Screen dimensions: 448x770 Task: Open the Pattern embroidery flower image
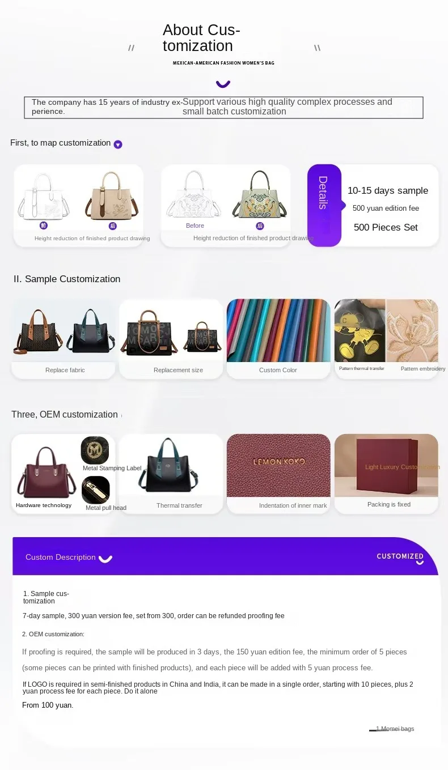coord(412,330)
